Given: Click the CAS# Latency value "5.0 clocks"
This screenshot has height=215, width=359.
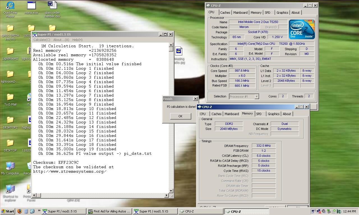Looking at the screenshot, I should (x=264, y=156).
